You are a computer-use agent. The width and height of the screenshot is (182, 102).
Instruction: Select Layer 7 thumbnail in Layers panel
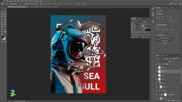[x=159, y=71]
